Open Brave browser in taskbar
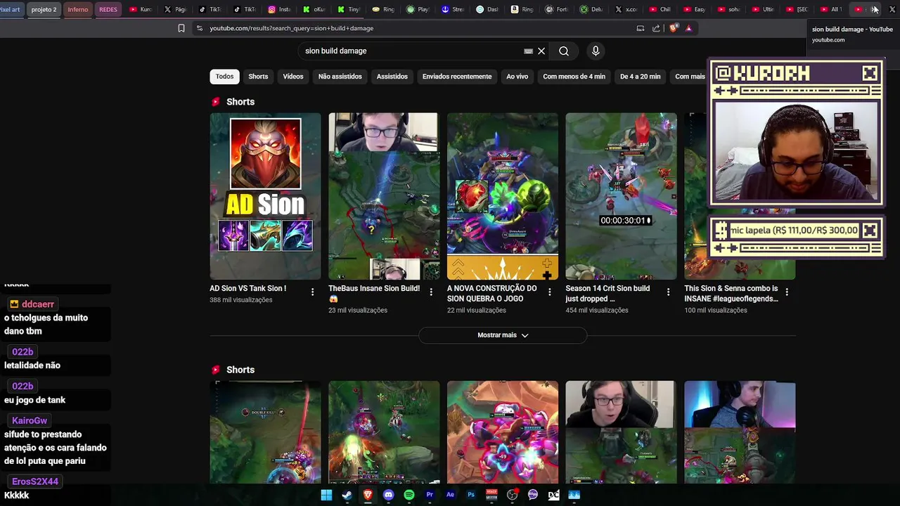This screenshot has width=900, height=506. pos(368,495)
